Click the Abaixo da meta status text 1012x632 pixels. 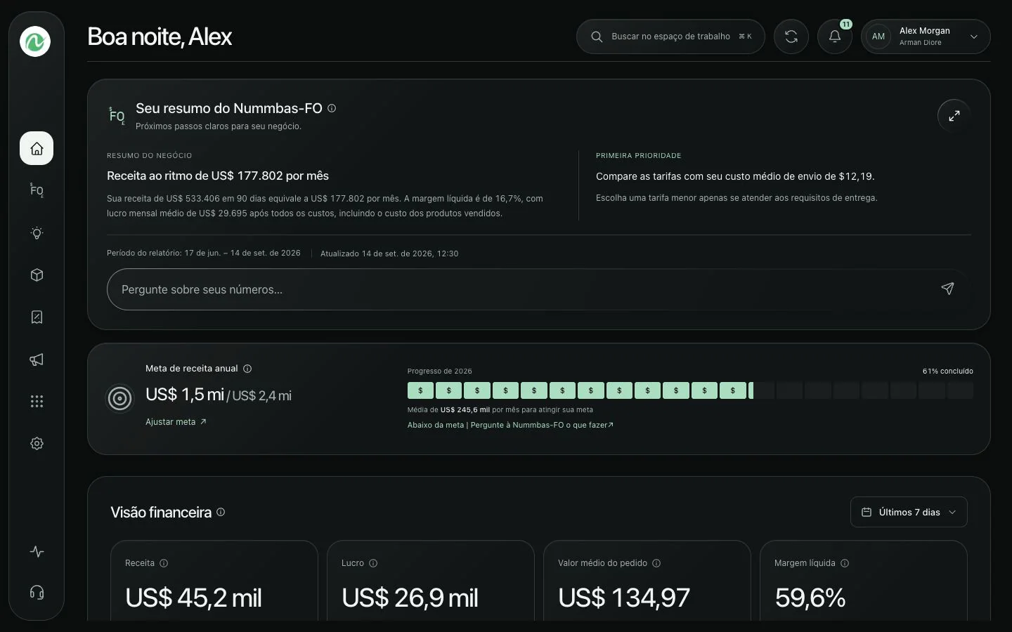(x=436, y=425)
